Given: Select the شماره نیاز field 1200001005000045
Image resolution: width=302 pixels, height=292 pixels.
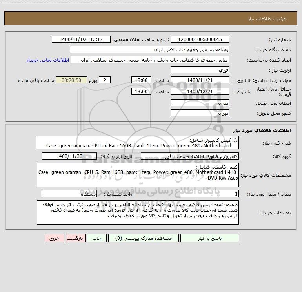Looking at the screenshot, I should pyautogui.click(x=200, y=39).
